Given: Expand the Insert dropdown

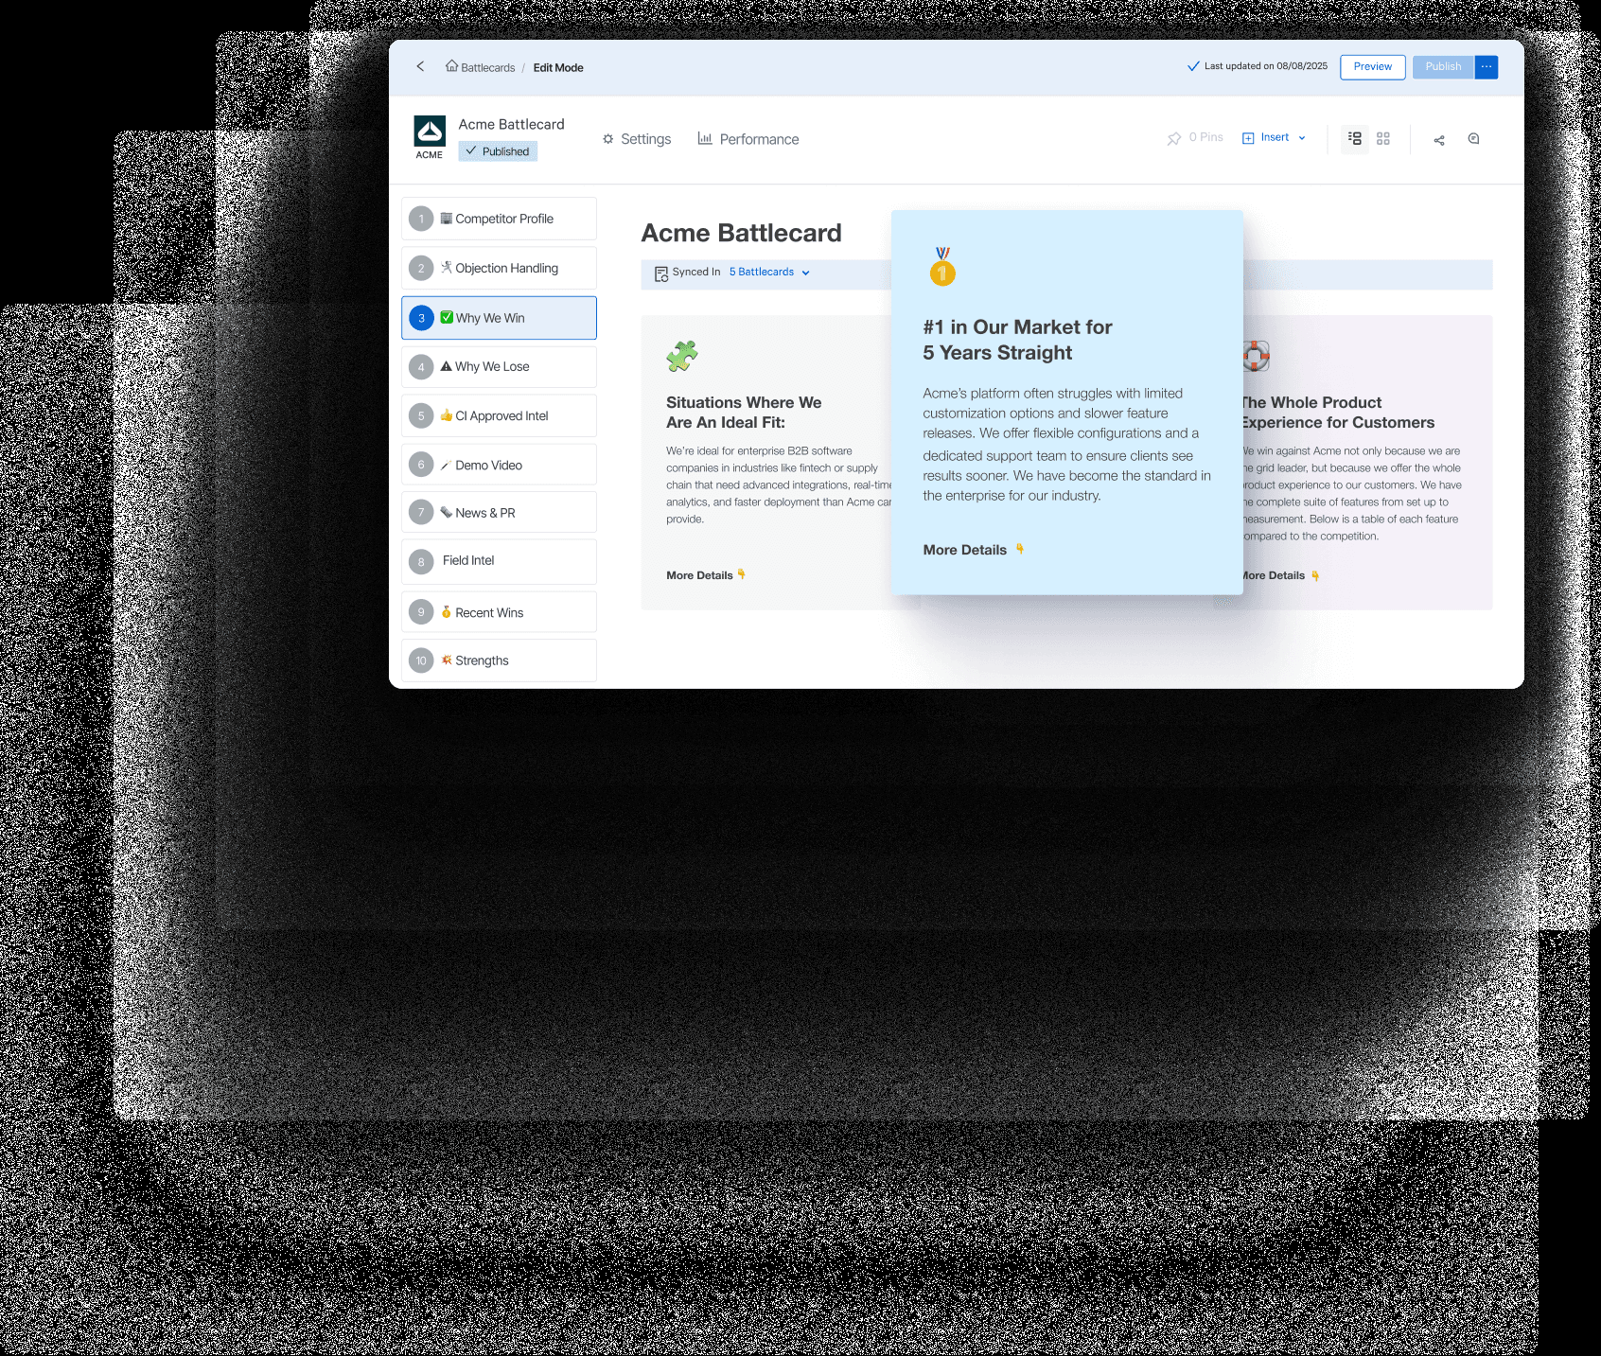Looking at the screenshot, I should pos(1274,138).
